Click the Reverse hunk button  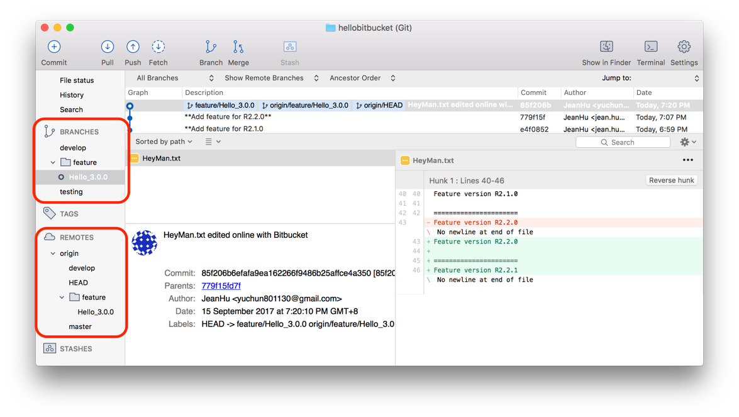(x=671, y=181)
